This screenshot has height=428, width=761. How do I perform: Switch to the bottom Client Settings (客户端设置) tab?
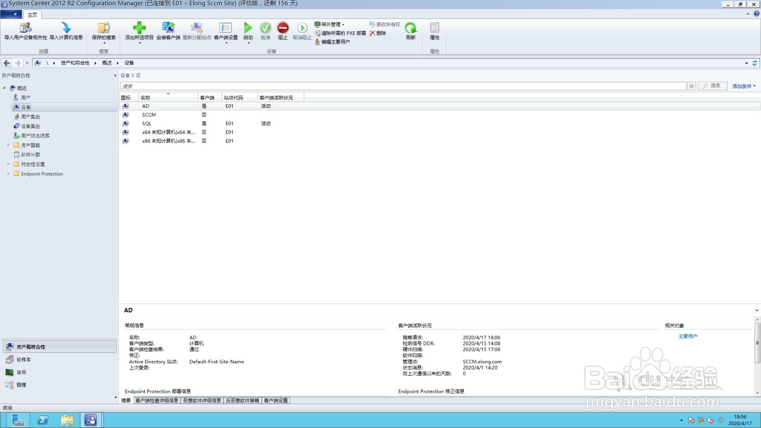276,400
